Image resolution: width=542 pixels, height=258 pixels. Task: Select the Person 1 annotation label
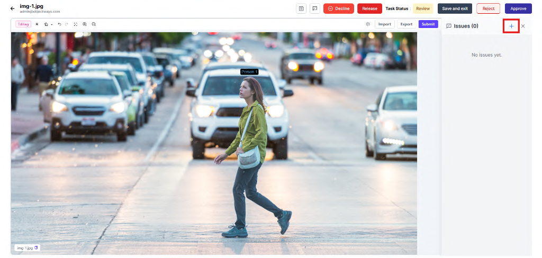tap(249, 72)
